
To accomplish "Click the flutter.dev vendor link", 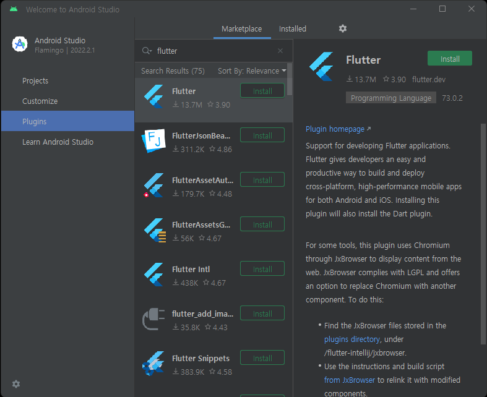I will pos(429,80).
